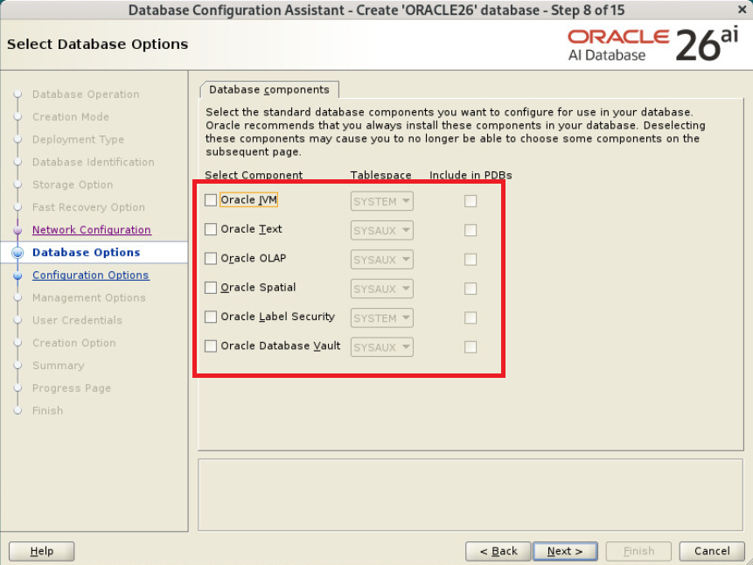Proceed with the Next button
This screenshot has width=753, height=565.
point(565,551)
